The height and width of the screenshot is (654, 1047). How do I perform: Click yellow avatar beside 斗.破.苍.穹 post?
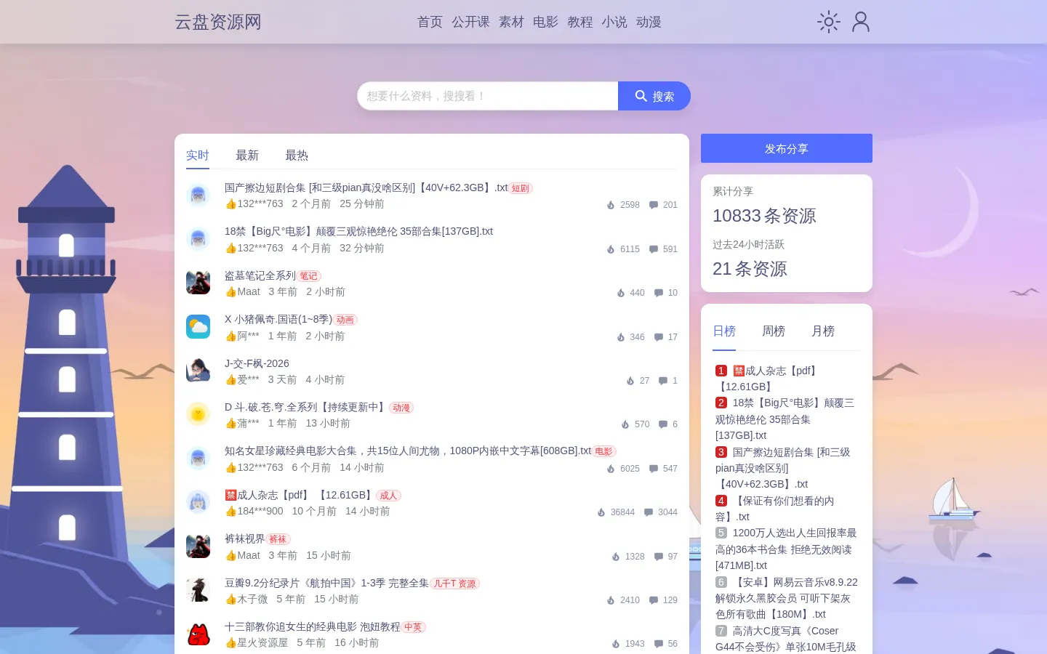tap(198, 414)
